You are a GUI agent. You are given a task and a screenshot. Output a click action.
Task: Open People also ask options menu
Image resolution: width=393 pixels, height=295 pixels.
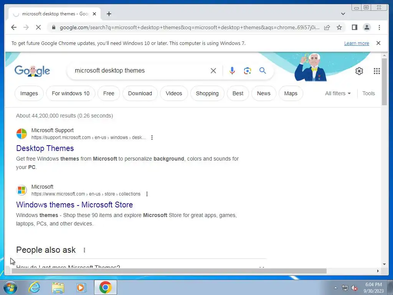[84, 250]
